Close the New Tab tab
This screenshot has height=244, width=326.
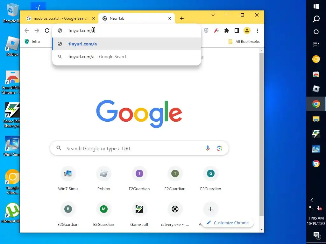tap(170, 18)
